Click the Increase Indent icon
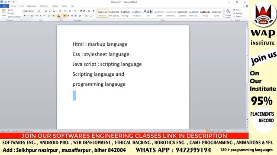The image size is (277, 155). pos(84,11)
